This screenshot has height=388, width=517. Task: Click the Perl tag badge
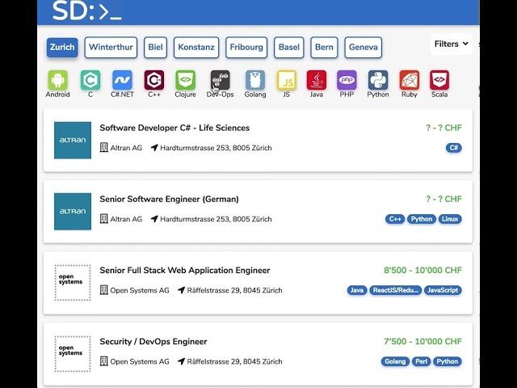tap(422, 361)
